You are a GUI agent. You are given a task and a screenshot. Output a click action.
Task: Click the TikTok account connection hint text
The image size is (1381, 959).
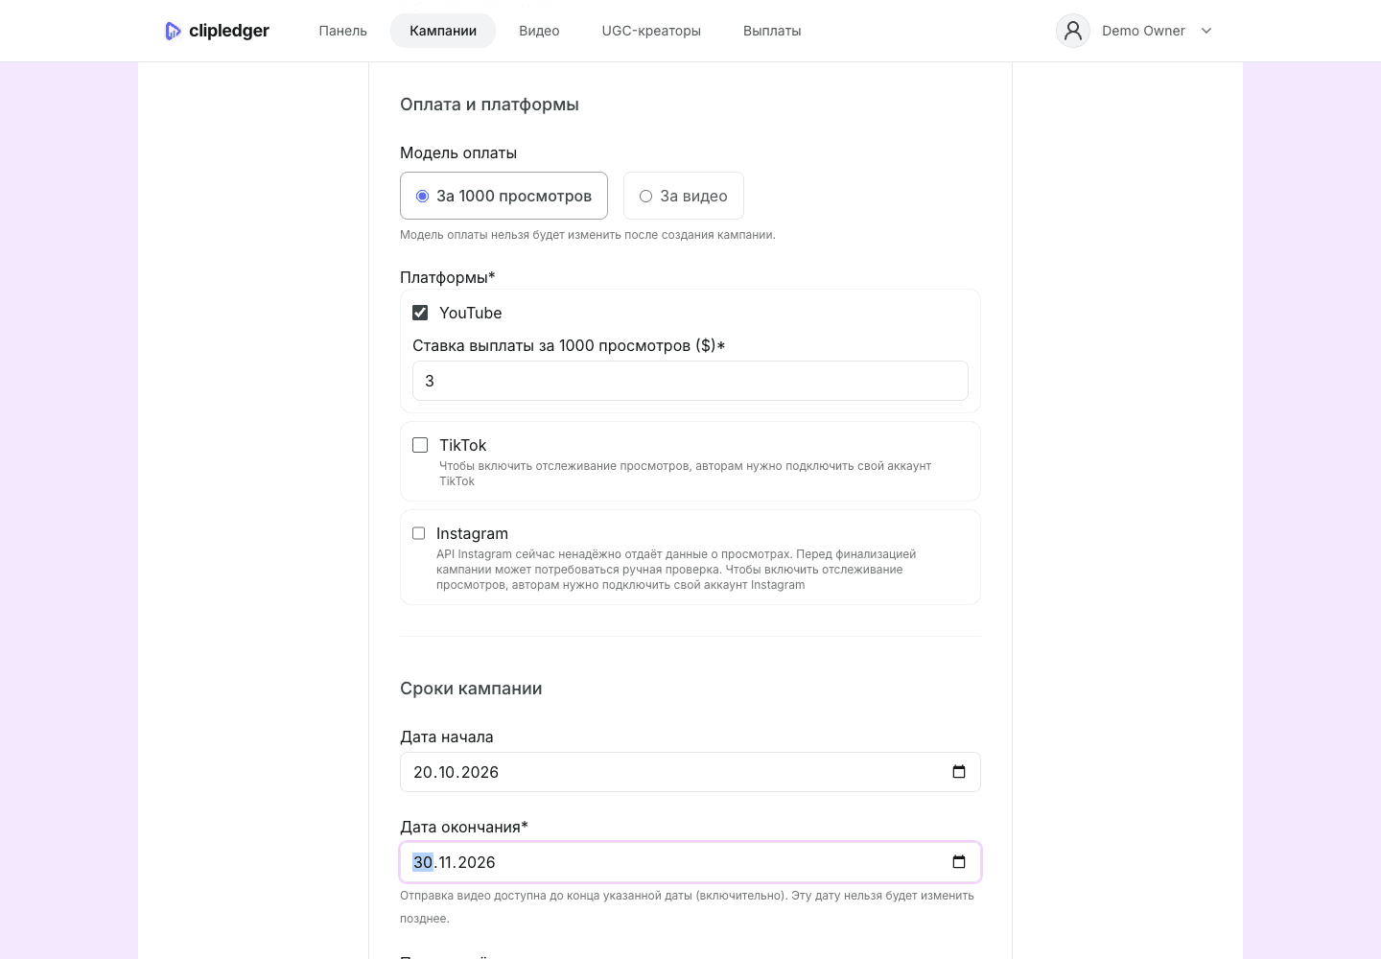(686, 474)
